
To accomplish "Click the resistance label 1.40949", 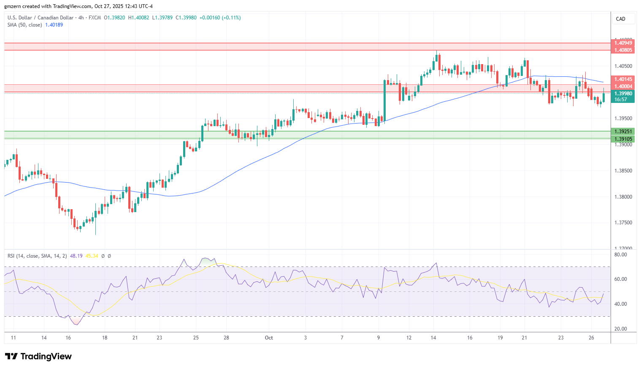I will (623, 43).
